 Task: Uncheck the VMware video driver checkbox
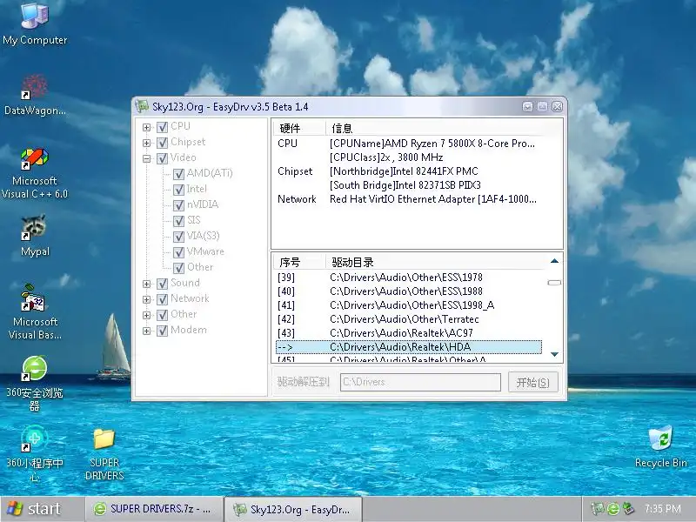(x=178, y=252)
